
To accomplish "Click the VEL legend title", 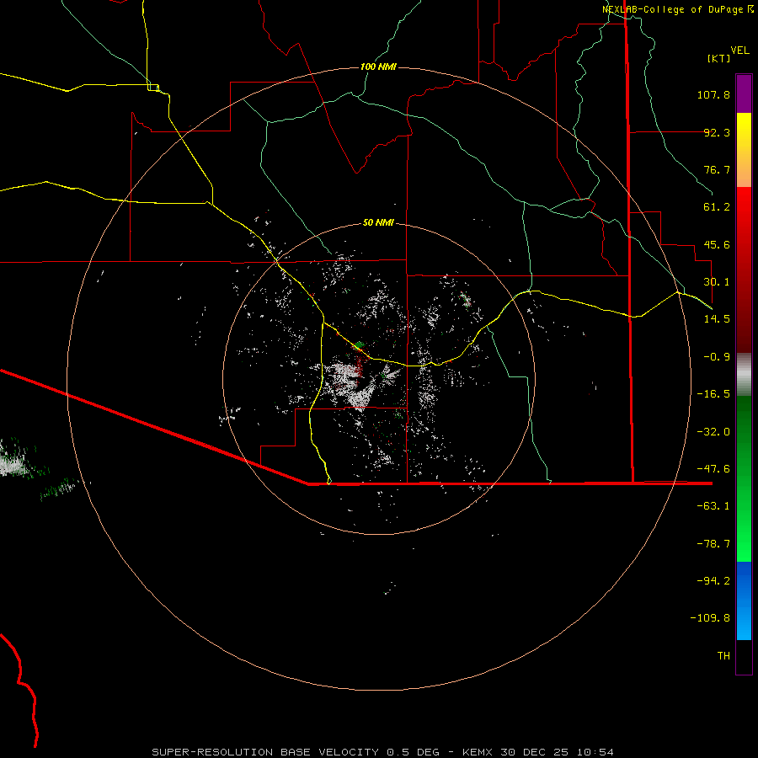I will [739, 51].
